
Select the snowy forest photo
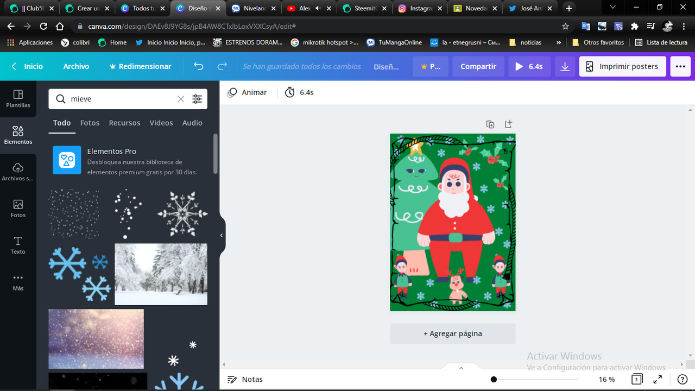pos(161,274)
